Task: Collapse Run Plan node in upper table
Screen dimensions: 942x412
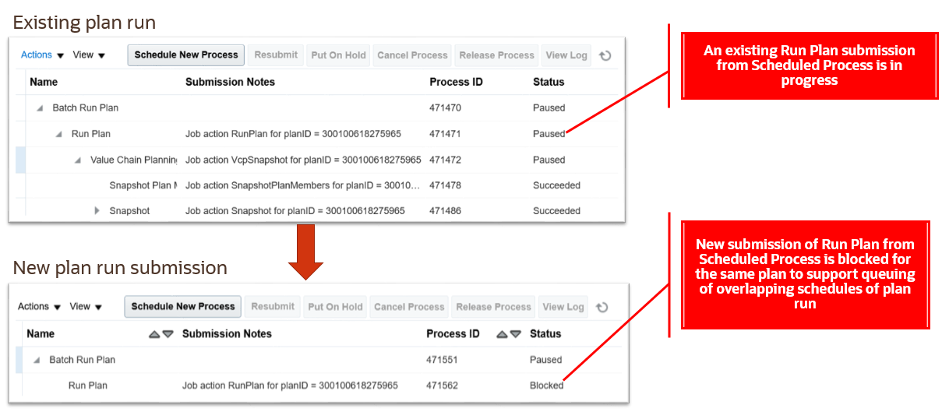Action: tap(58, 134)
